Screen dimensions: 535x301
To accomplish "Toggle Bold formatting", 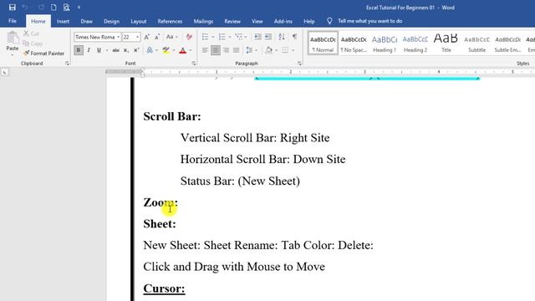I will coord(79,50).
